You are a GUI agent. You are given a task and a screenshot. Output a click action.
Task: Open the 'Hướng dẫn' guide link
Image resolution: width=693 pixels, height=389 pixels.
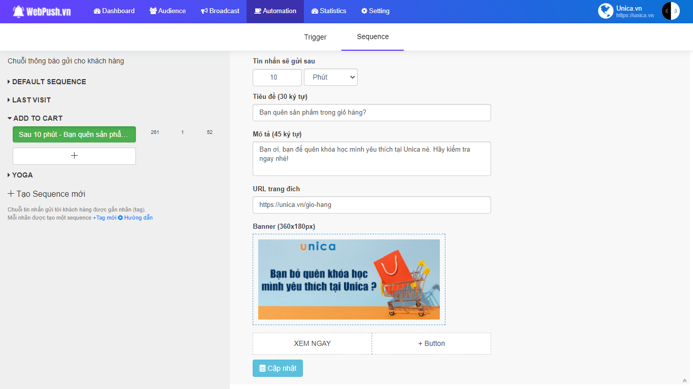pos(135,218)
